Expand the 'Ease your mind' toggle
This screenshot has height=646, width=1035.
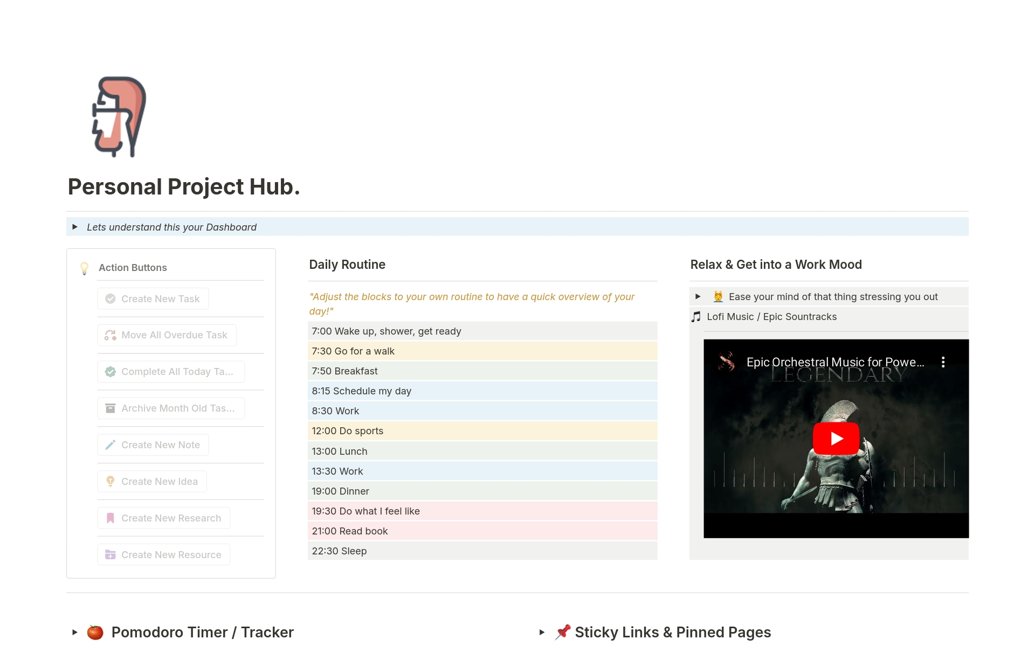698,296
